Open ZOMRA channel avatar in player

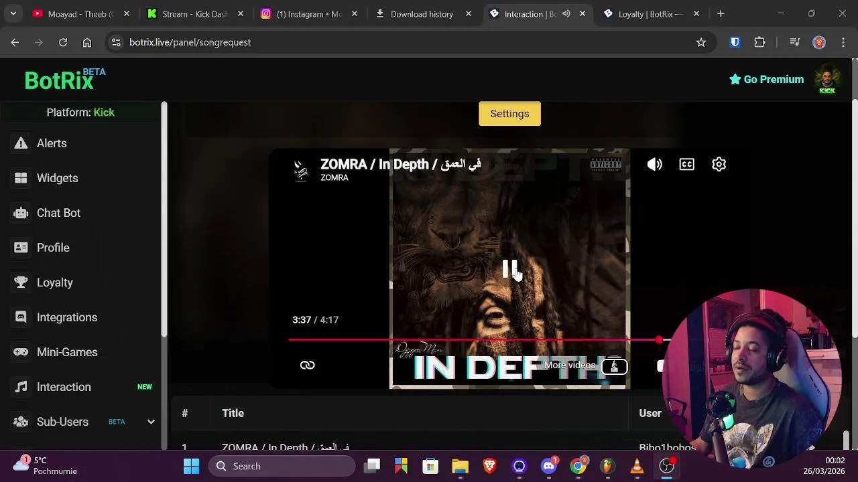(301, 170)
